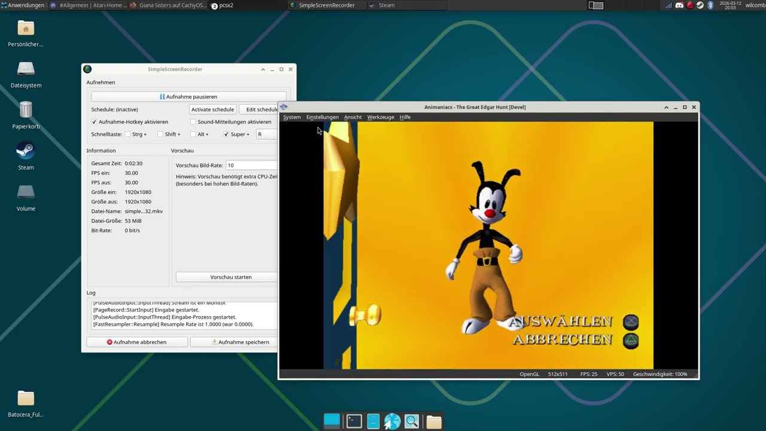This screenshot has height=431, width=766.
Task: Open the Werkzeuge menu in PCSX2
Action: point(381,117)
